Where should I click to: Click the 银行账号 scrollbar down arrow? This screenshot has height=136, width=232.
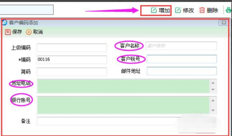click(x=213, y=110)
